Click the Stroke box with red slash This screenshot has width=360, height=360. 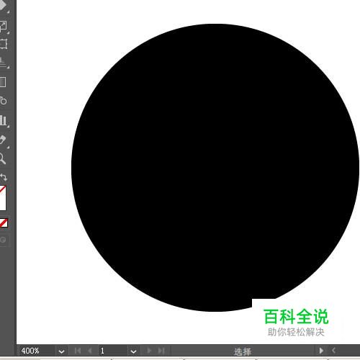pos(3,198)
